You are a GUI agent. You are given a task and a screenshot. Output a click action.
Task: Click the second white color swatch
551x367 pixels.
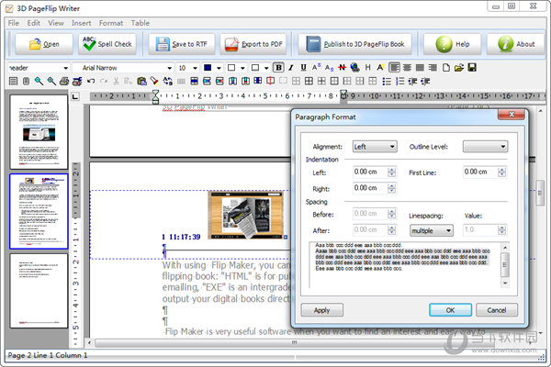click(231, 67)
